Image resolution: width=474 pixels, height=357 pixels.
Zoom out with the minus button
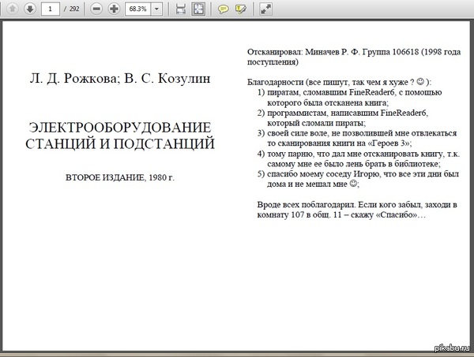[x=96, y=9]
